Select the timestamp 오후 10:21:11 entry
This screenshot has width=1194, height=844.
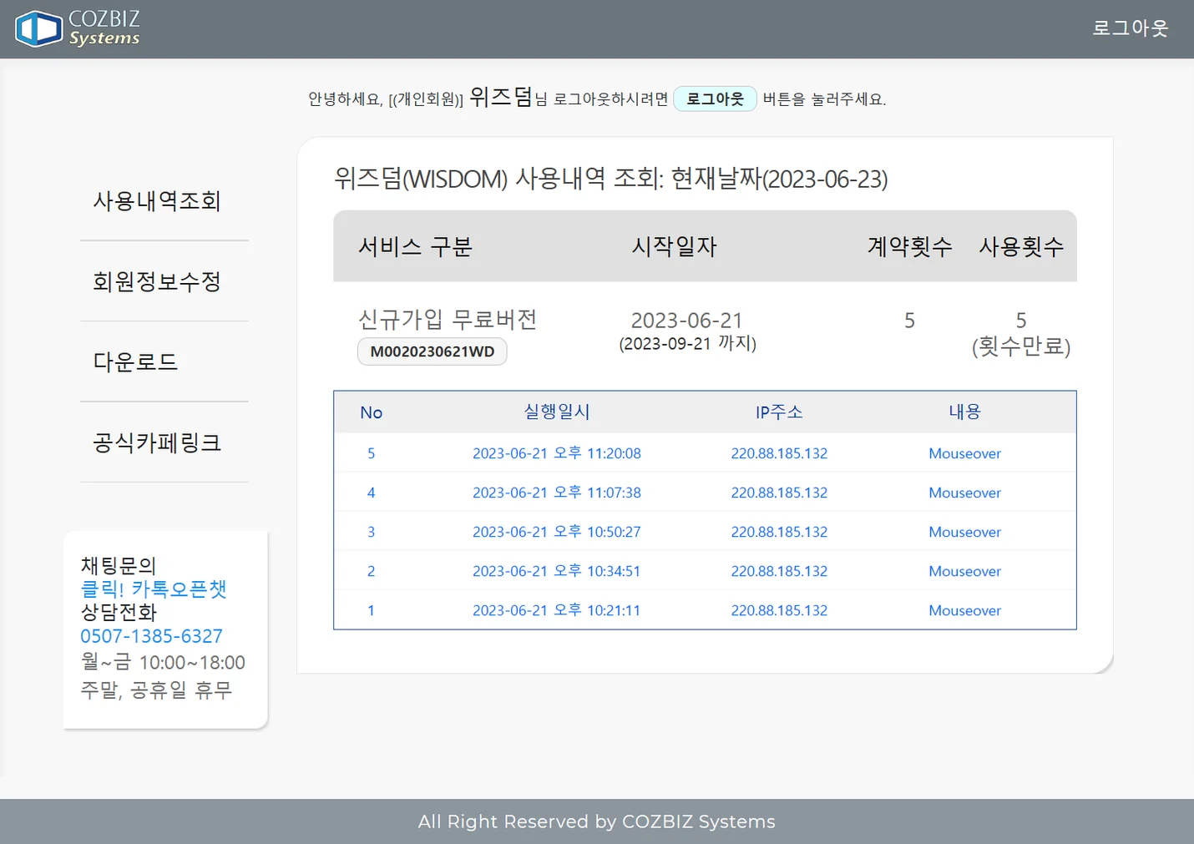[557, 610]
